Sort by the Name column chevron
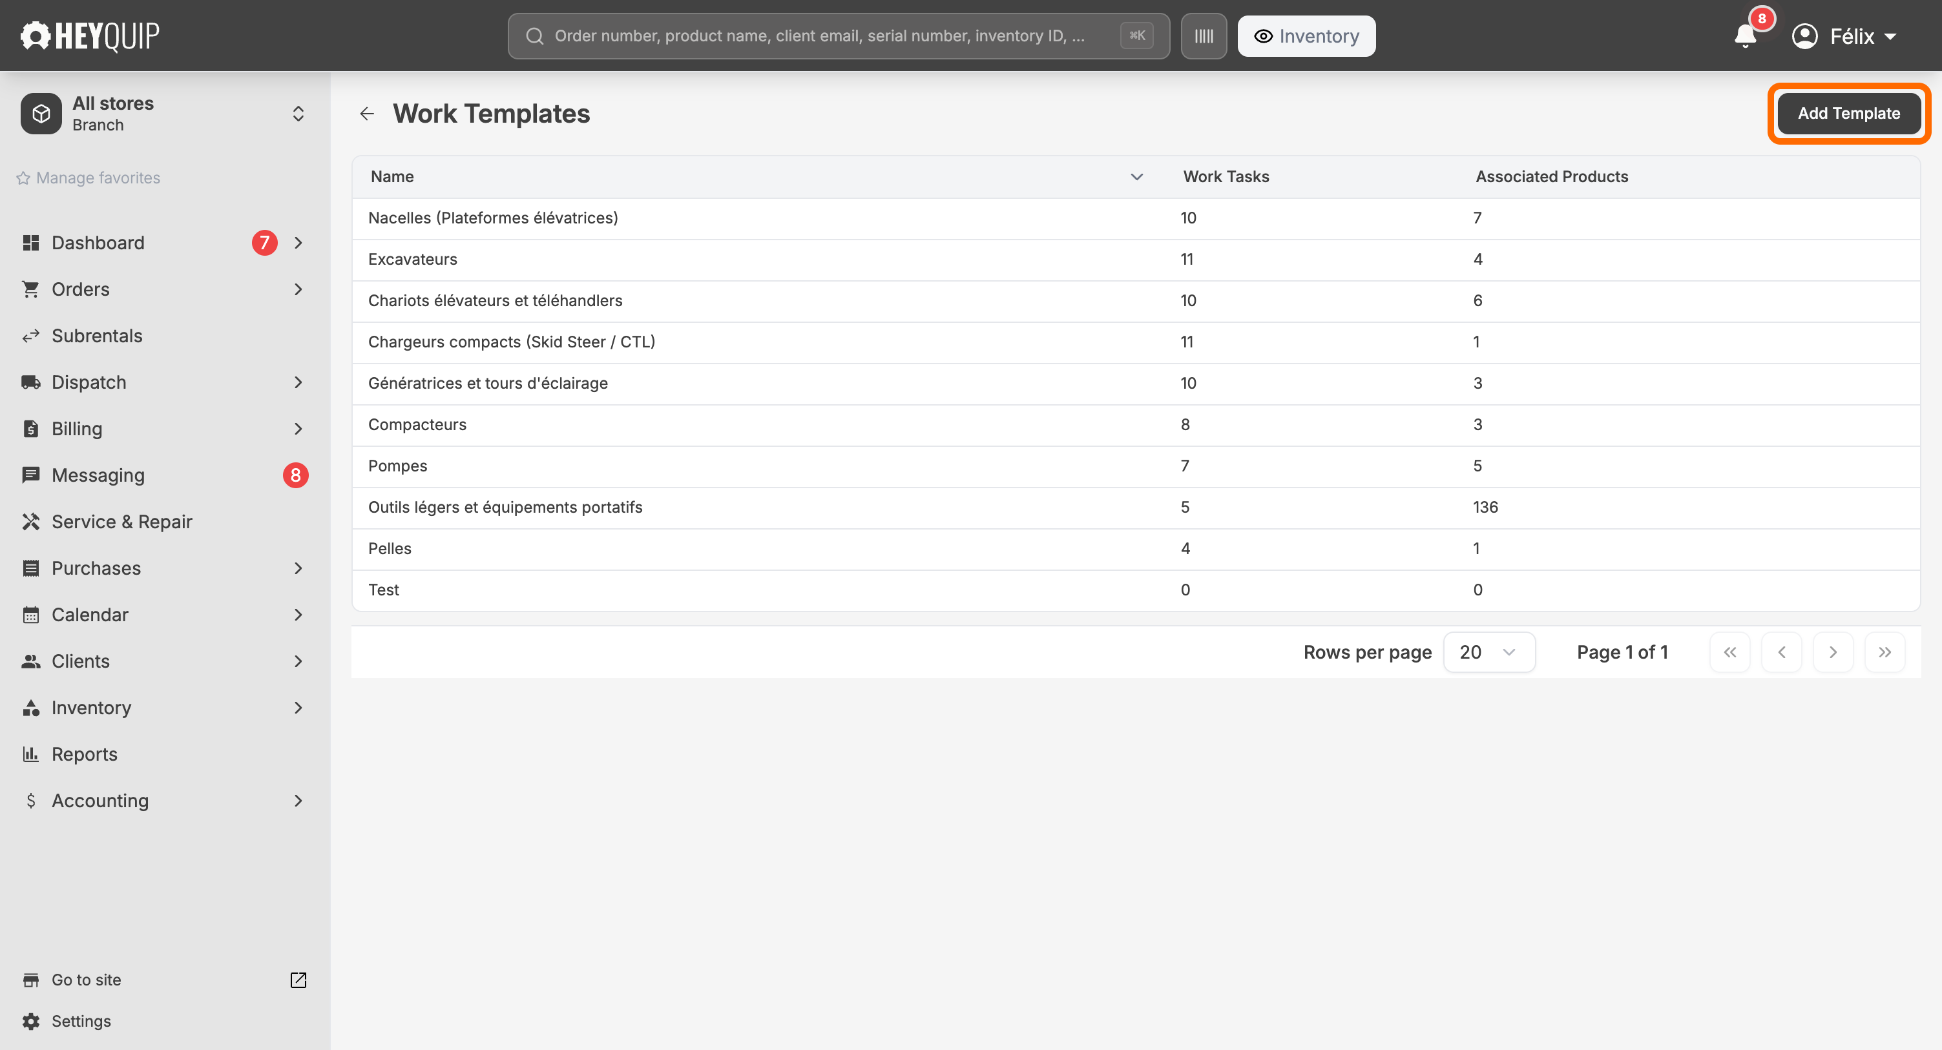This screenshot has height=1050, width=1942. click(1136, 177)
